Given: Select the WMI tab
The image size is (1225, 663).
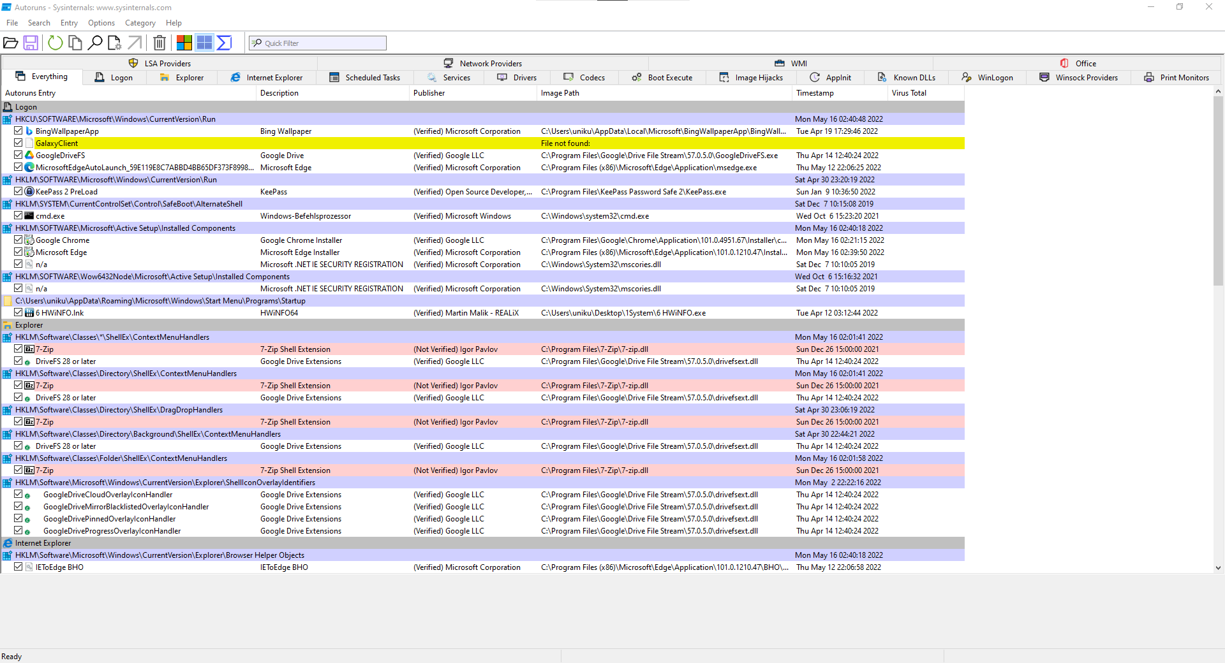Looking at the screenshot, I should click(791, 63).
